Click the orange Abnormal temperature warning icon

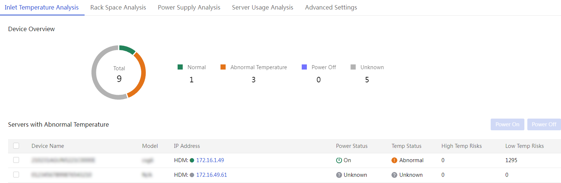394,160
